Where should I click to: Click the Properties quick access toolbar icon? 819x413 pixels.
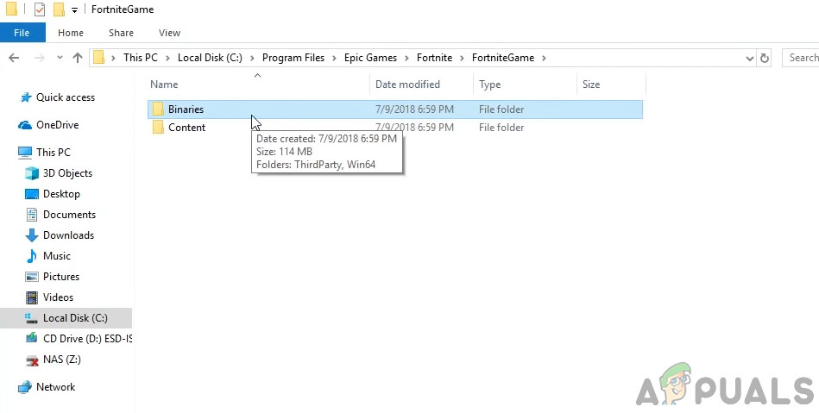[39, 9]
